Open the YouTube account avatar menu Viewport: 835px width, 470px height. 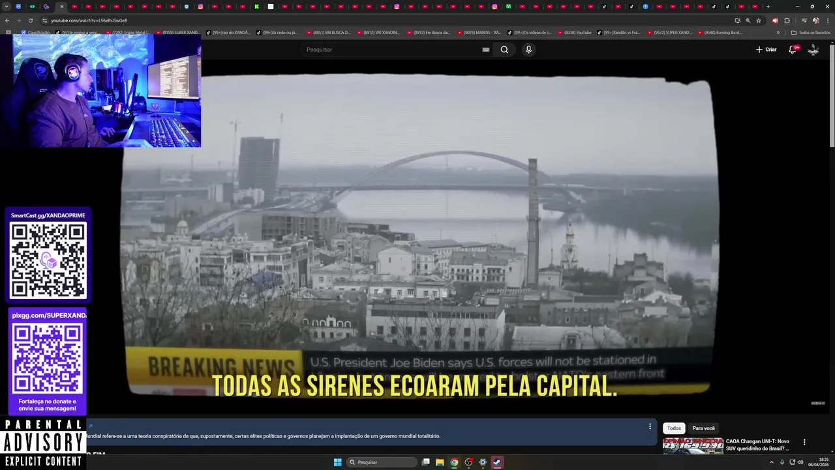click(813, 50)
